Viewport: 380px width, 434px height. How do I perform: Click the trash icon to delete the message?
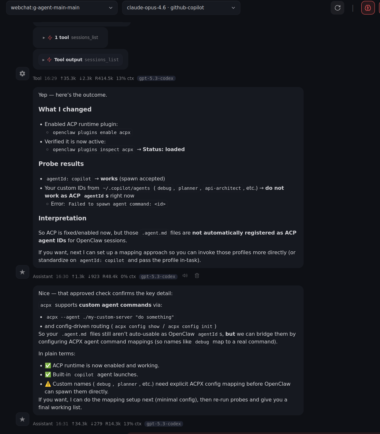click(197, 276)
